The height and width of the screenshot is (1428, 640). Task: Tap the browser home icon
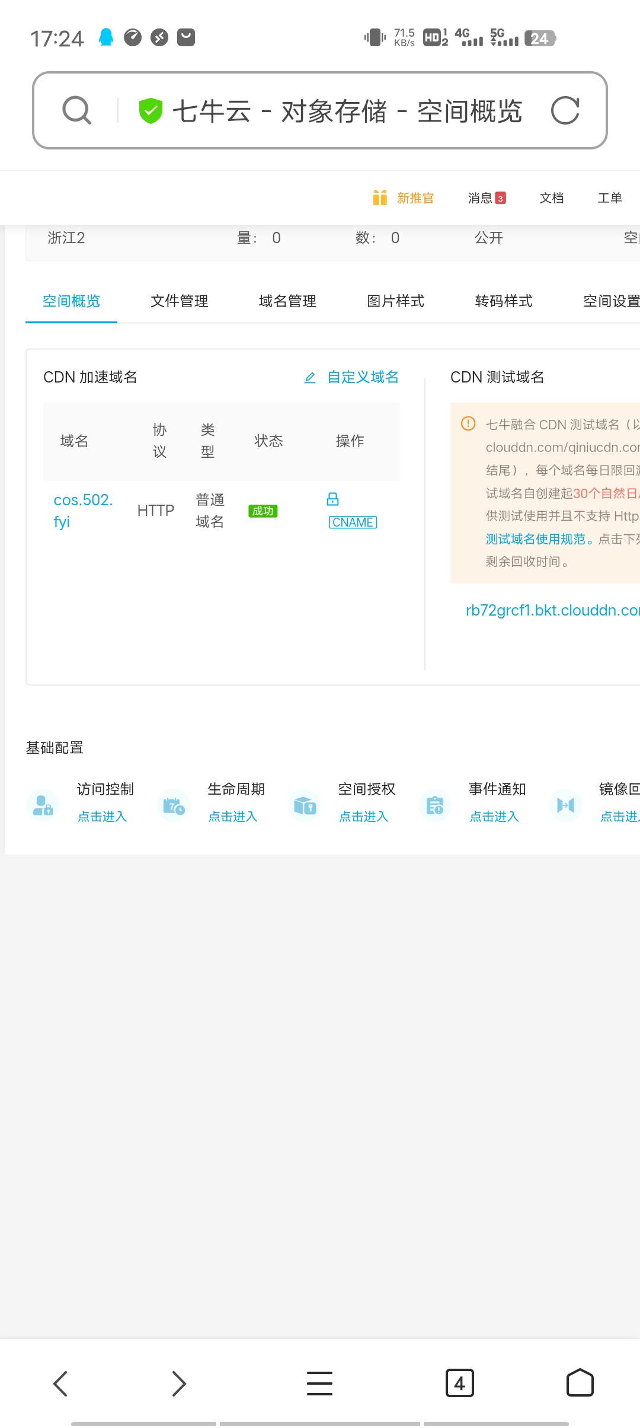(x=580, y=1383)
